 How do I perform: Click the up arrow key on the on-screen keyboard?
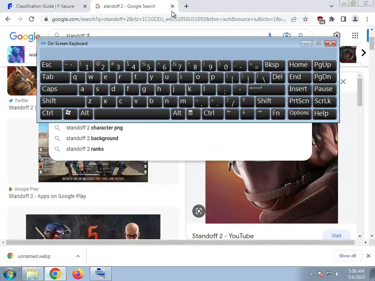247,102
